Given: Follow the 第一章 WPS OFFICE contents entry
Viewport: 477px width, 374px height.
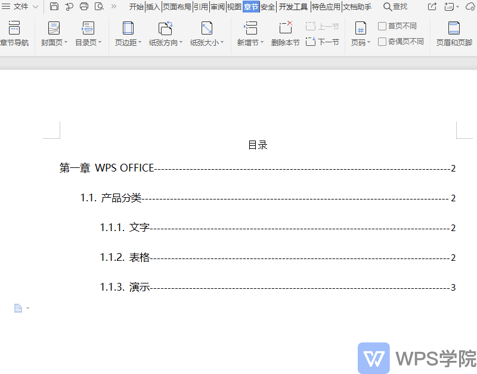Looking at the screenshot, I should pyautogui.click(x=258, y=168).
